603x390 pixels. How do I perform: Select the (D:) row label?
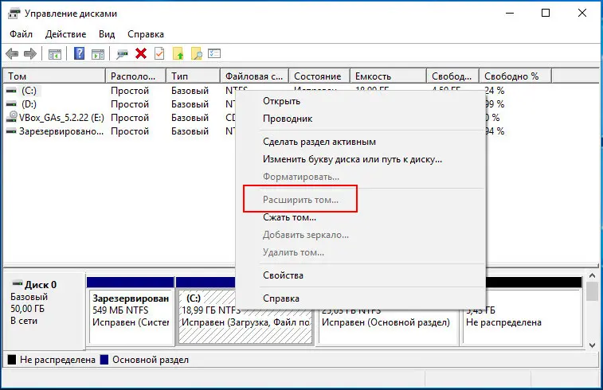[x=29, y=104]
